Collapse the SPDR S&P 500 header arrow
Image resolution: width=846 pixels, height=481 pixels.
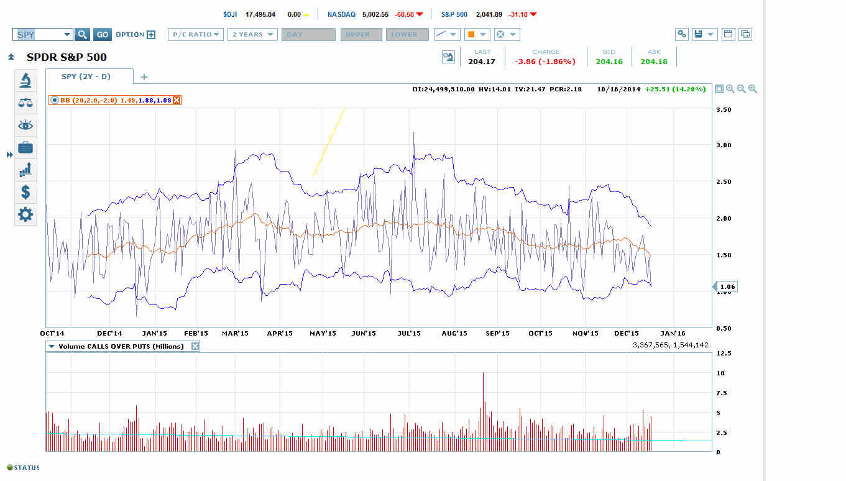[11, 57]
